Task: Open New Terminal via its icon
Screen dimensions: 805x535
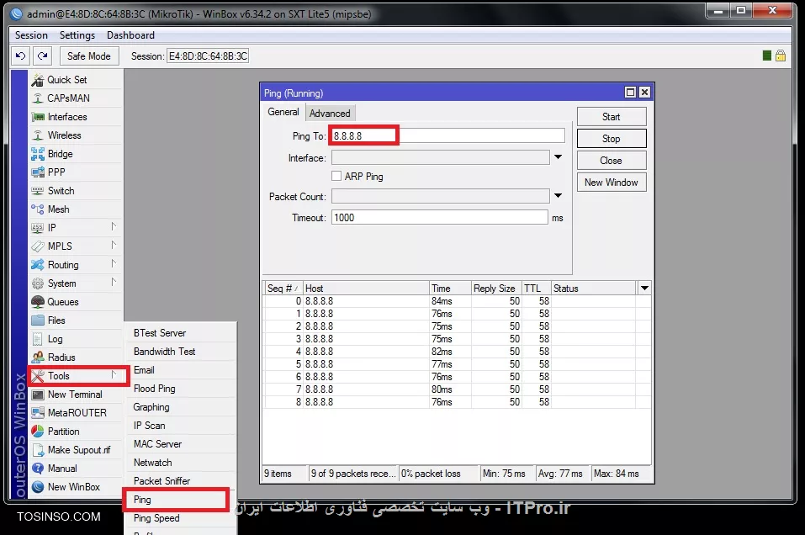Action: tap(38, 395)
